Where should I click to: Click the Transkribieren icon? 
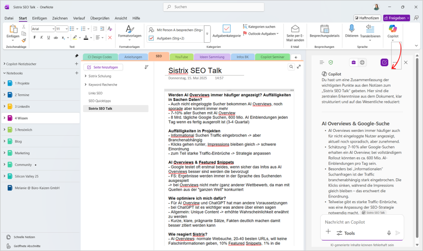tap(370, 28)
